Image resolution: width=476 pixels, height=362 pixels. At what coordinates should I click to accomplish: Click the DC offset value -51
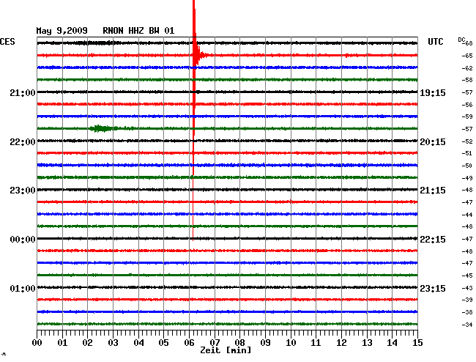click(x=467, y=153)
